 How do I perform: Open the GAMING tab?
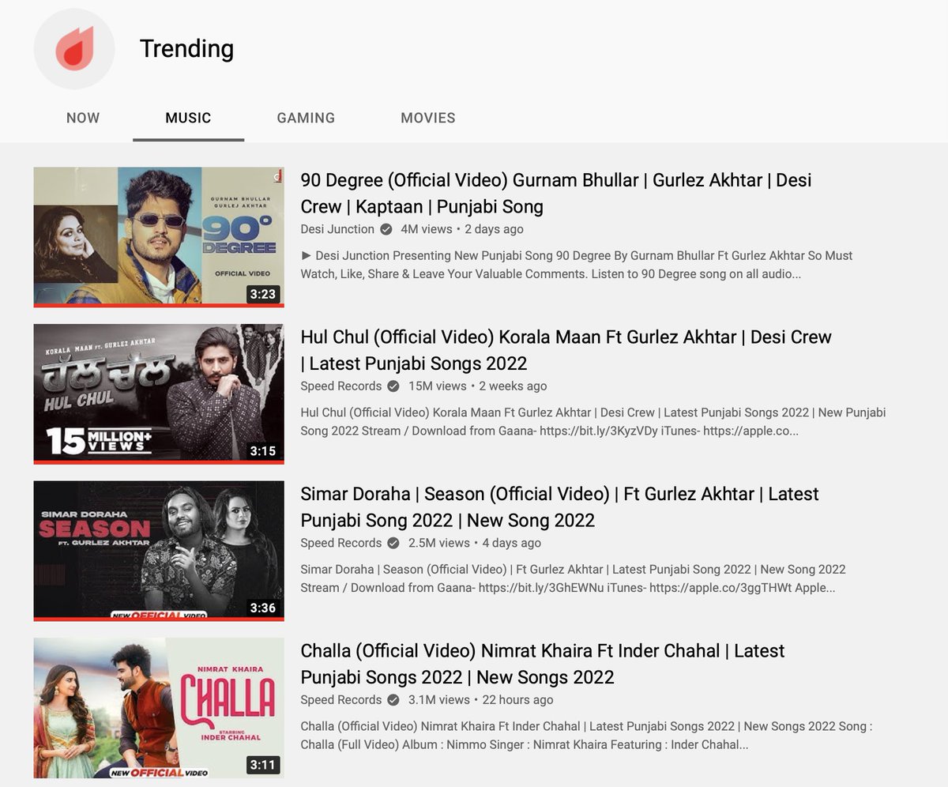click(306, 118)
